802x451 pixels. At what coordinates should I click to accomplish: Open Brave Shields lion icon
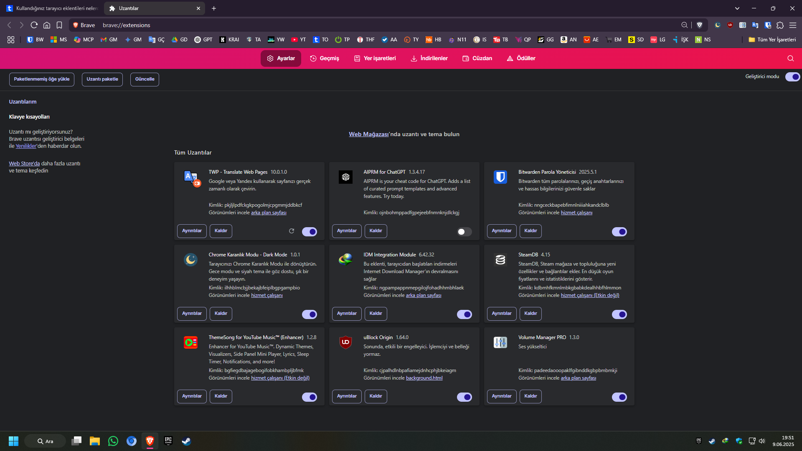tap(700, 25)
